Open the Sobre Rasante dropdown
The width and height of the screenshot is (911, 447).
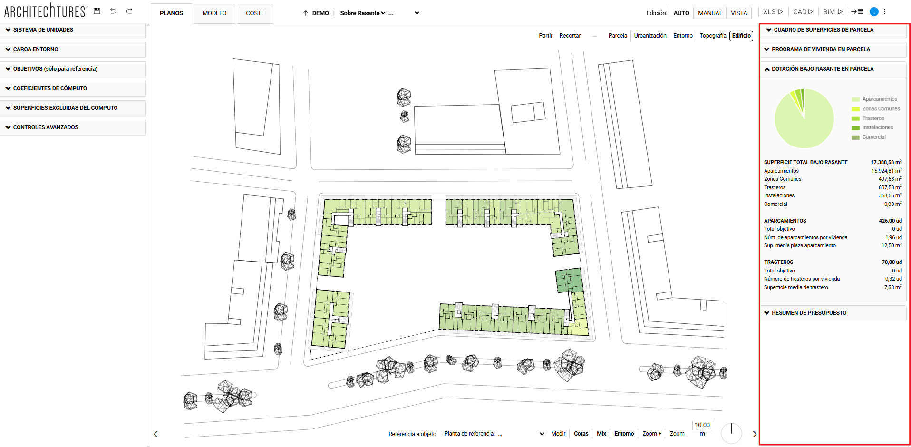pyautogui.click(x=362, y=13)
